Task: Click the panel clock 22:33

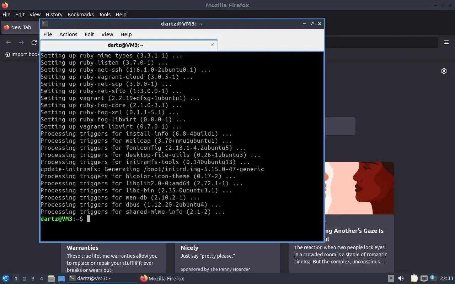Action: (446, 279)
